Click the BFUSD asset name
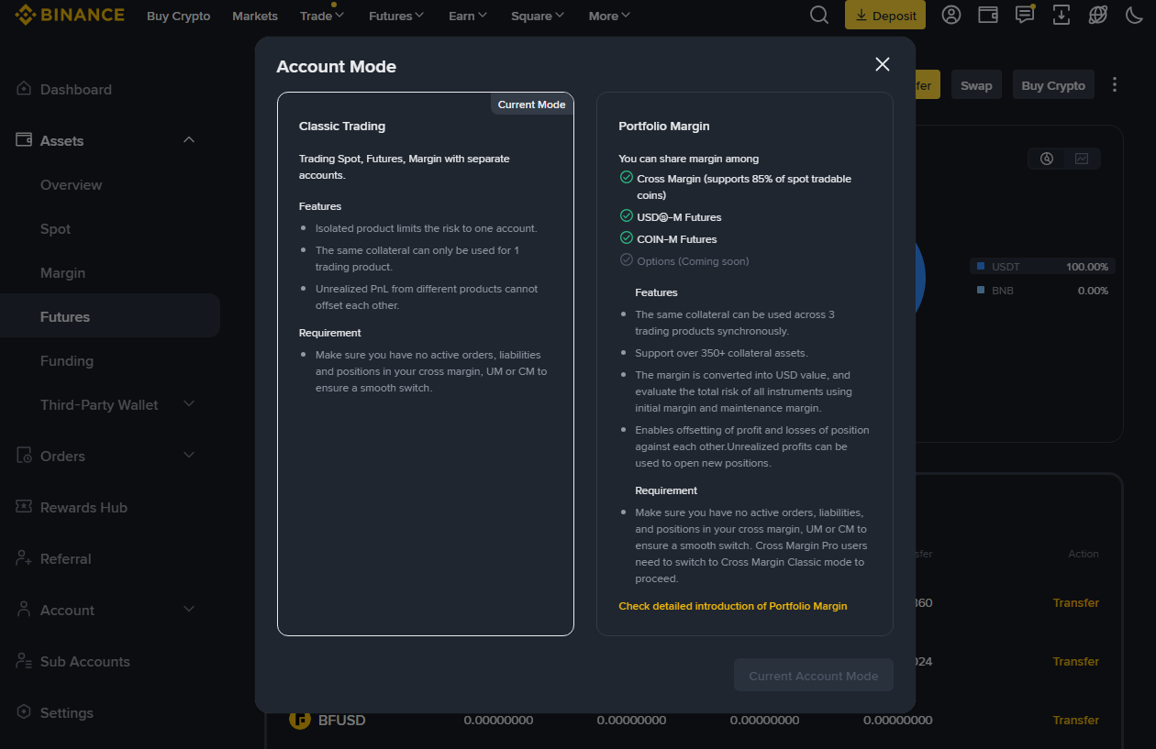 coord(342,720)
